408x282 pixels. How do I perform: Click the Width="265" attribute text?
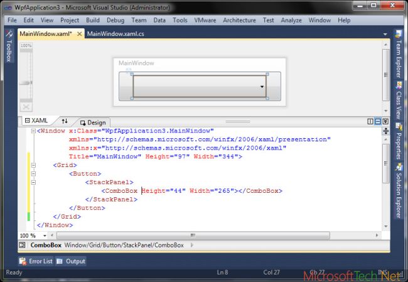pos(212,191)
